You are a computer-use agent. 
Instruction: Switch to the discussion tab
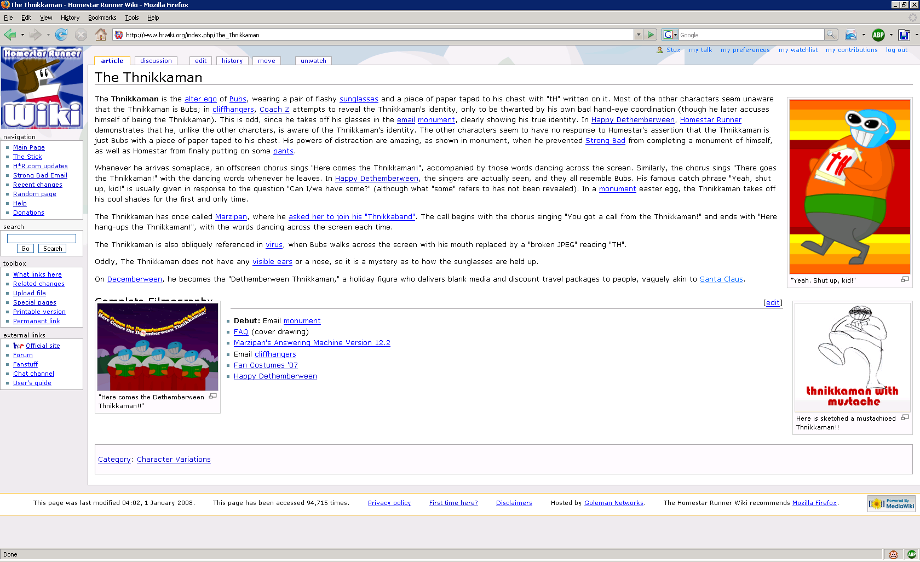tap(156, 61)
